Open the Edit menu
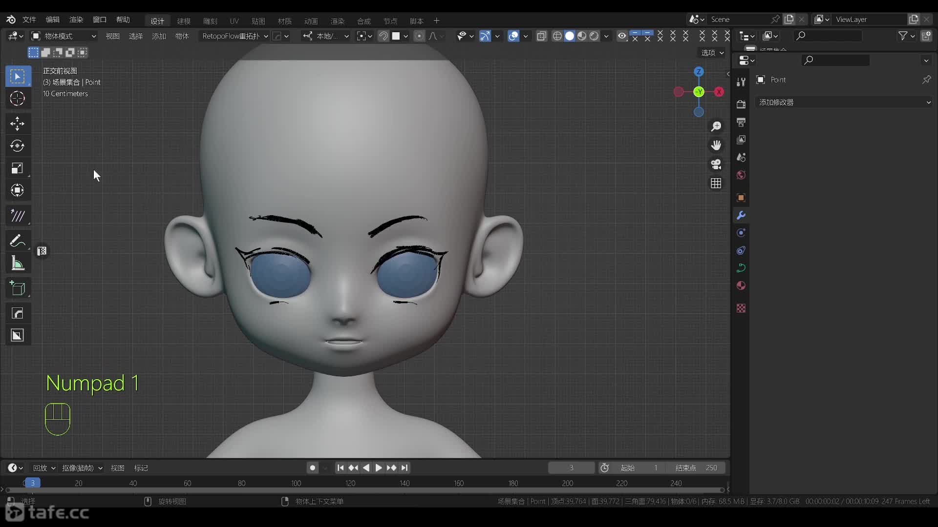Screen dimensions: 938x527 pyautogui.click(x=53, y=20)
